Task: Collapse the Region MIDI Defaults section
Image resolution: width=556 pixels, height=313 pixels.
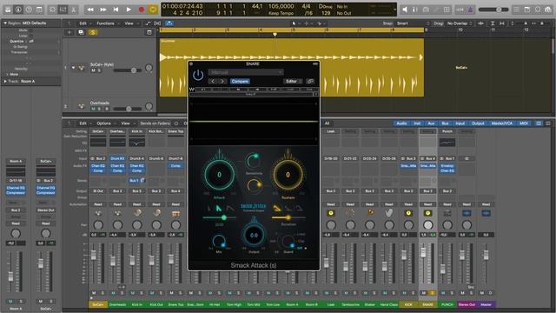Action: (x=5, y=23)
